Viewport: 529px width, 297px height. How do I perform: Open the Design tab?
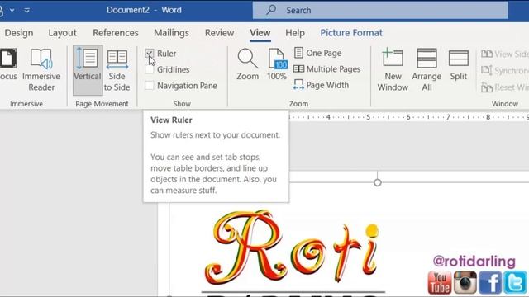19,33
